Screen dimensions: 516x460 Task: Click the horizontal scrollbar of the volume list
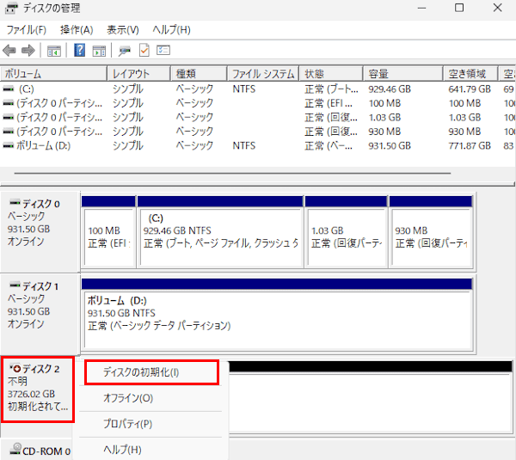[x=232, y=173]
